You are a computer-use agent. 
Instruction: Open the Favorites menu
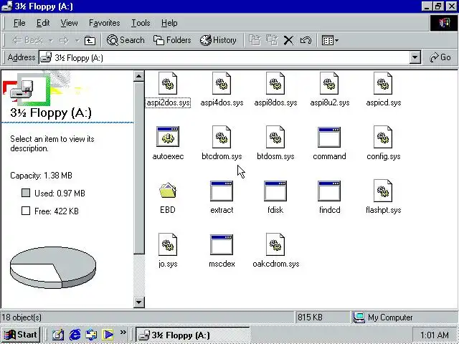[x=105, y=23]
